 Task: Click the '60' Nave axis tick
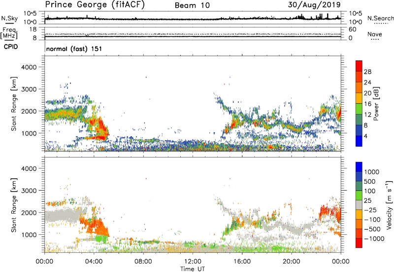352,29
